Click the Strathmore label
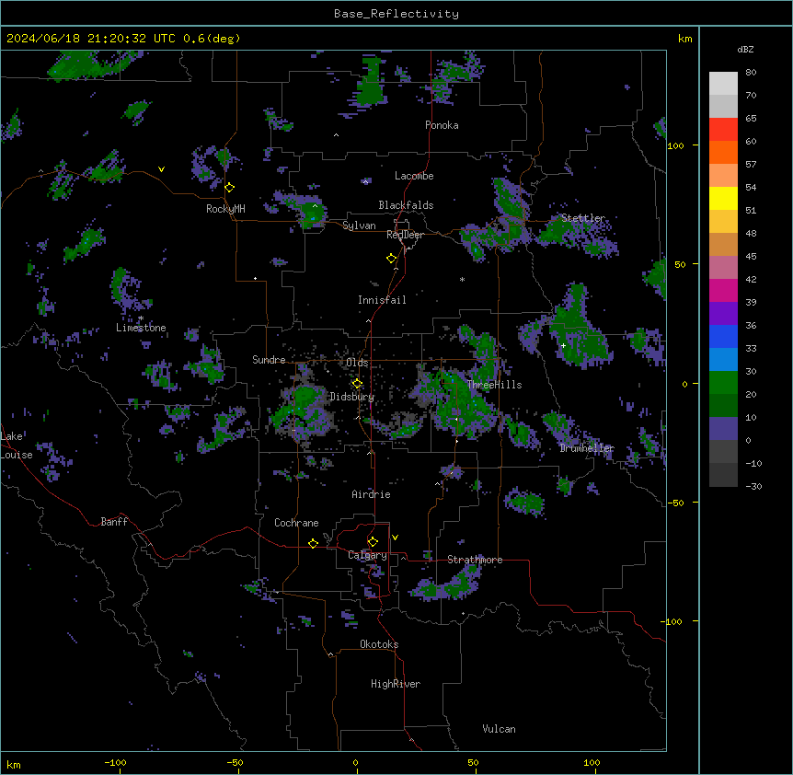Screen dimensions: 793x775 (x=475, y=560)
